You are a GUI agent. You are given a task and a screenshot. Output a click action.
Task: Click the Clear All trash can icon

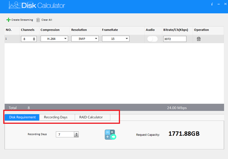(x=38, y=20)
